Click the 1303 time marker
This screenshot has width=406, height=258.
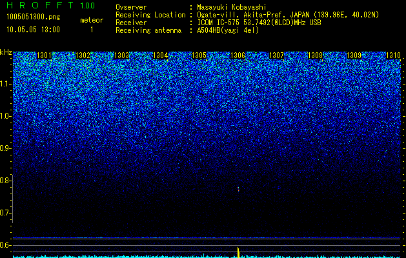coord(122,55)
